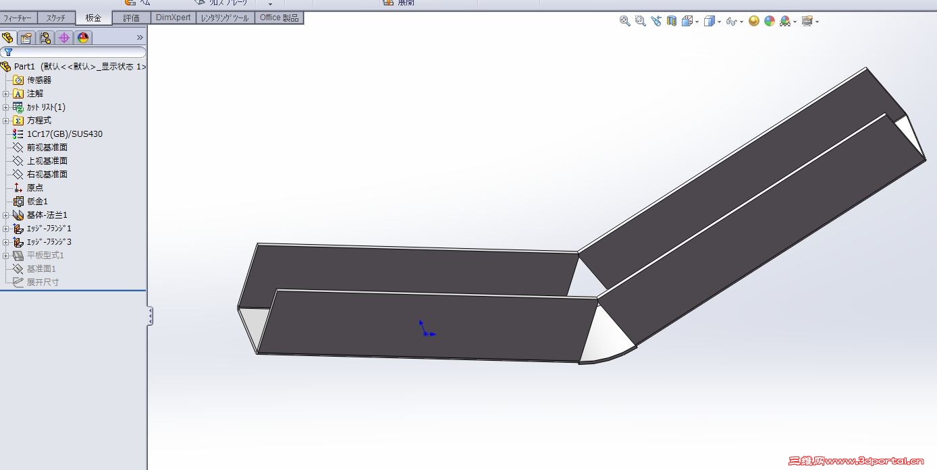Open the ConfigurationManager tab icon

[45, 38]
